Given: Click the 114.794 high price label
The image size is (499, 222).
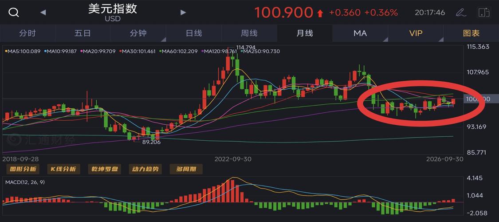Looking at the screenshot, I should coord(246,47).
